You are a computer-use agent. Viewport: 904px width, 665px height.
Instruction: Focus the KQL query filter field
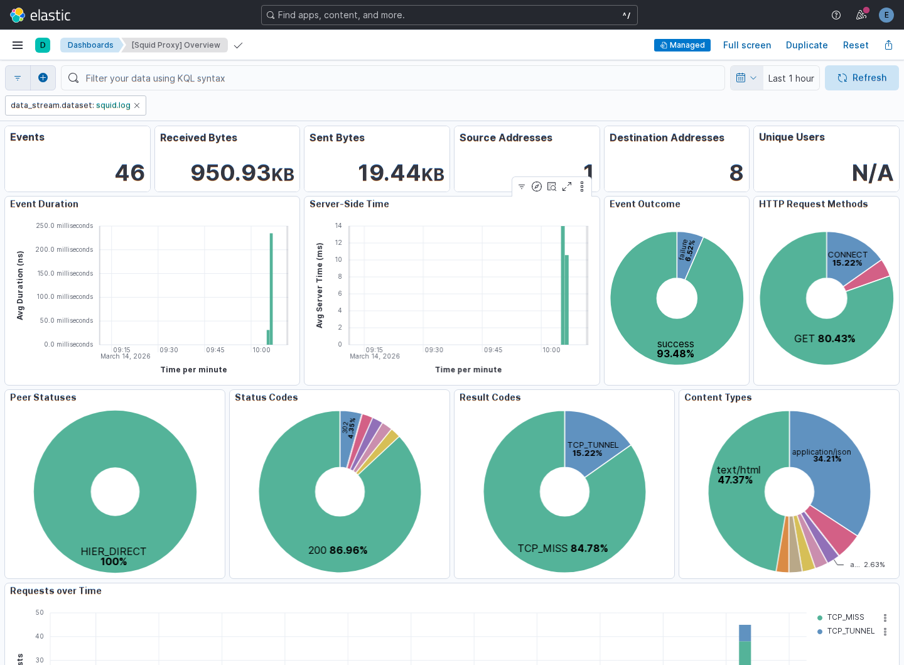tap(393, 78)
